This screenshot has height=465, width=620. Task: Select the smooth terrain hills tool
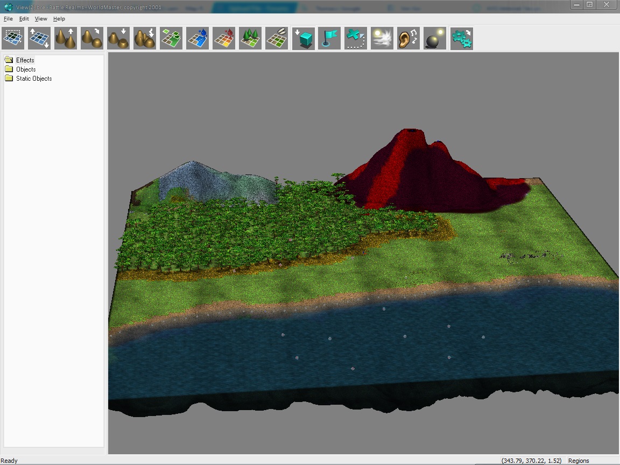91,38
